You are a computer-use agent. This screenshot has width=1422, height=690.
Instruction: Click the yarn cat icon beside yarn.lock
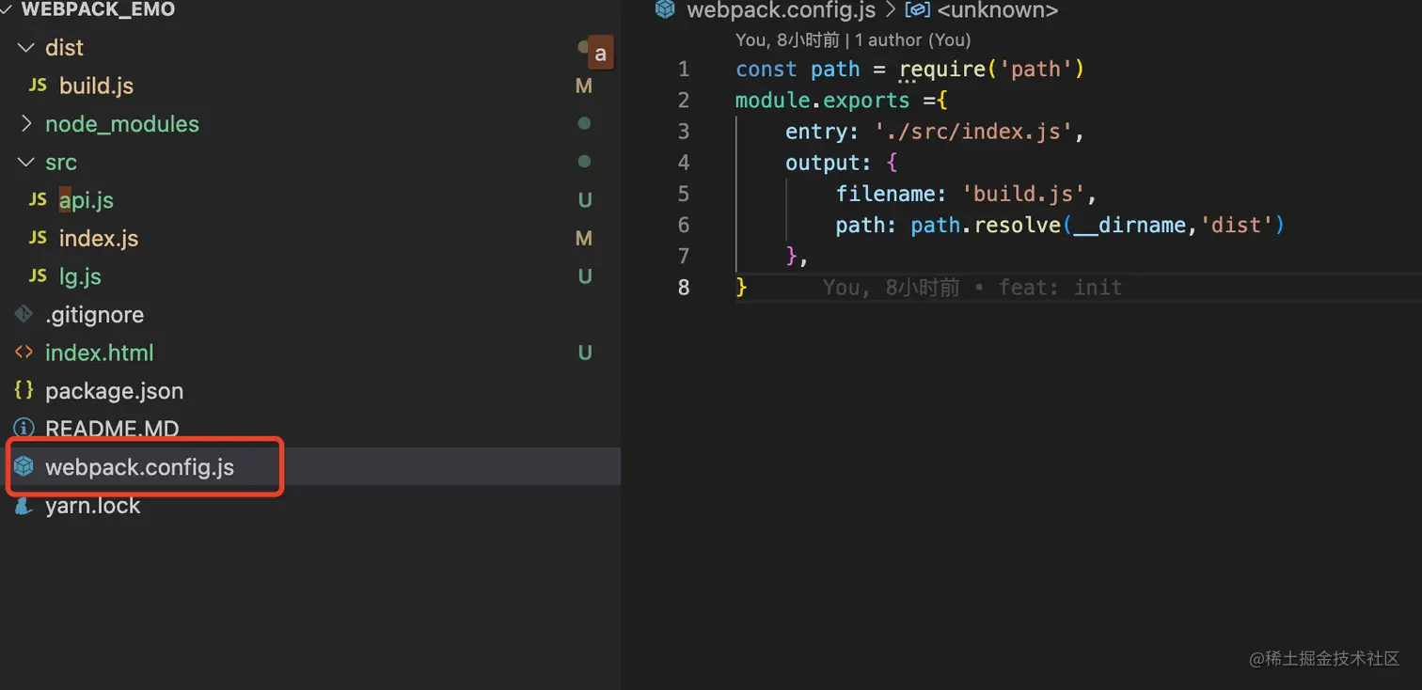(24, 506)
